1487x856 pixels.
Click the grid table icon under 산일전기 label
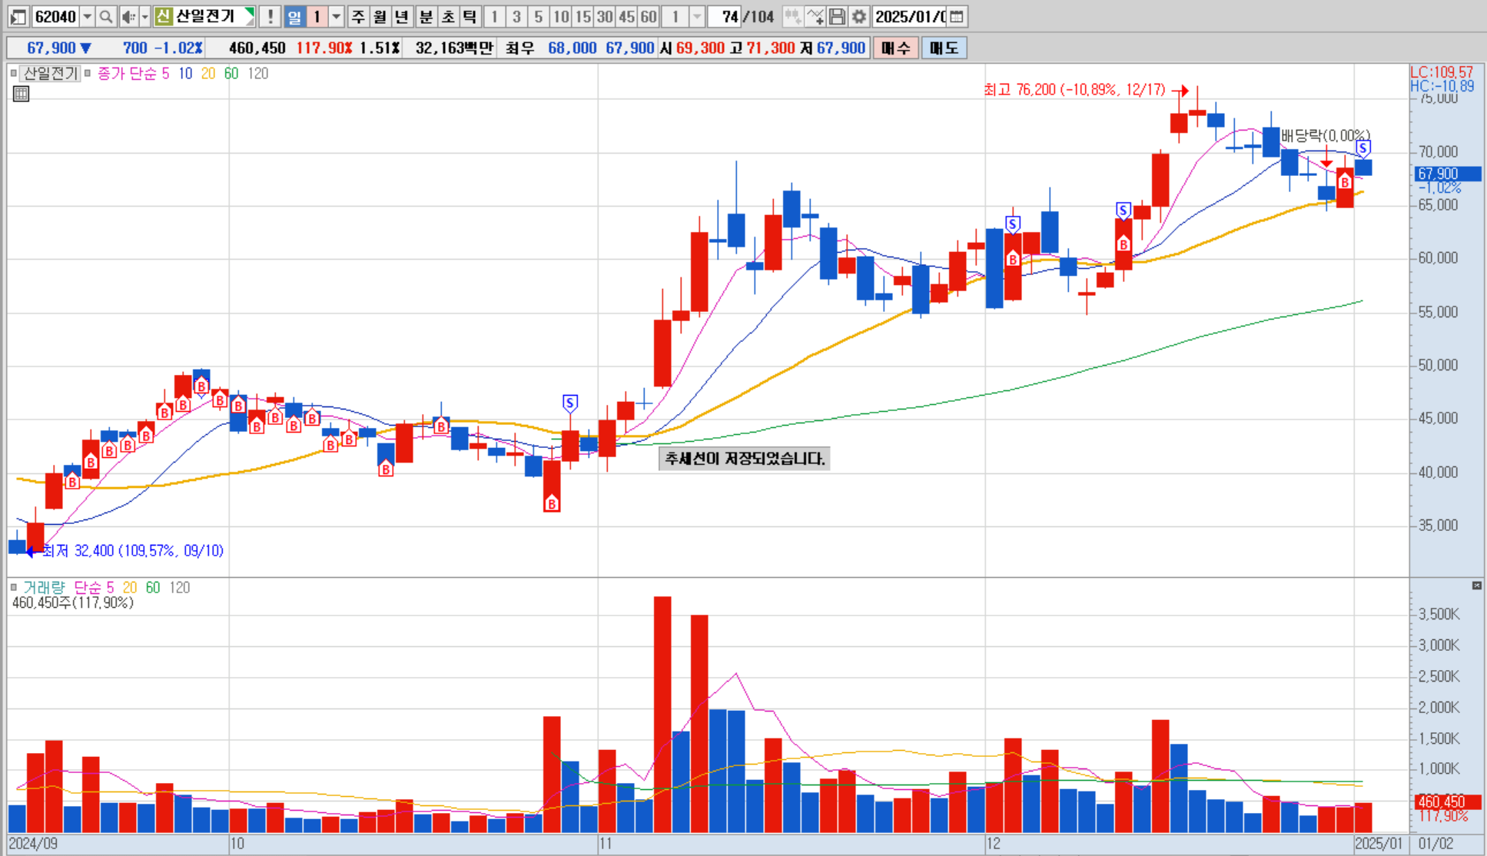click(22, 94)
